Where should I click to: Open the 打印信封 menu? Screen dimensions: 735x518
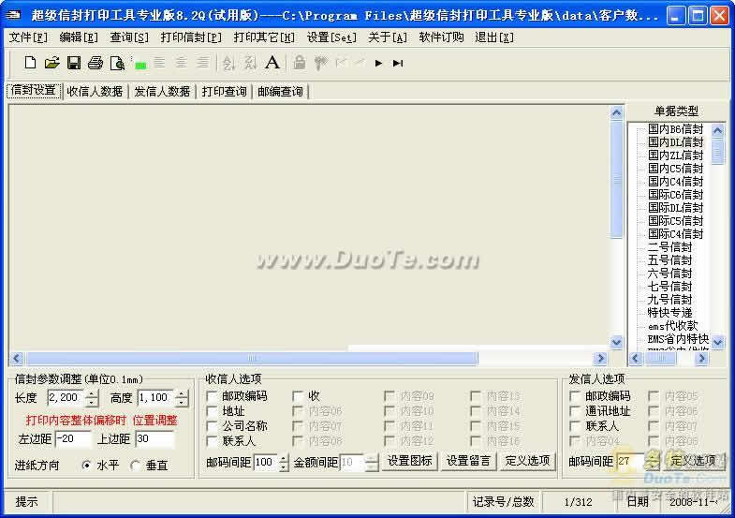tap(191, 37)
